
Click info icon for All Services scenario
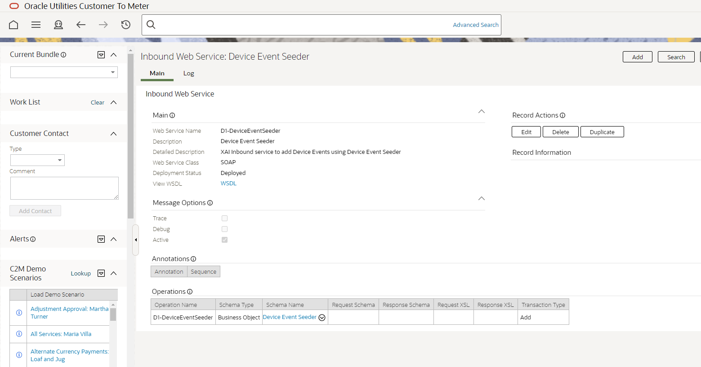pos(19,334)
